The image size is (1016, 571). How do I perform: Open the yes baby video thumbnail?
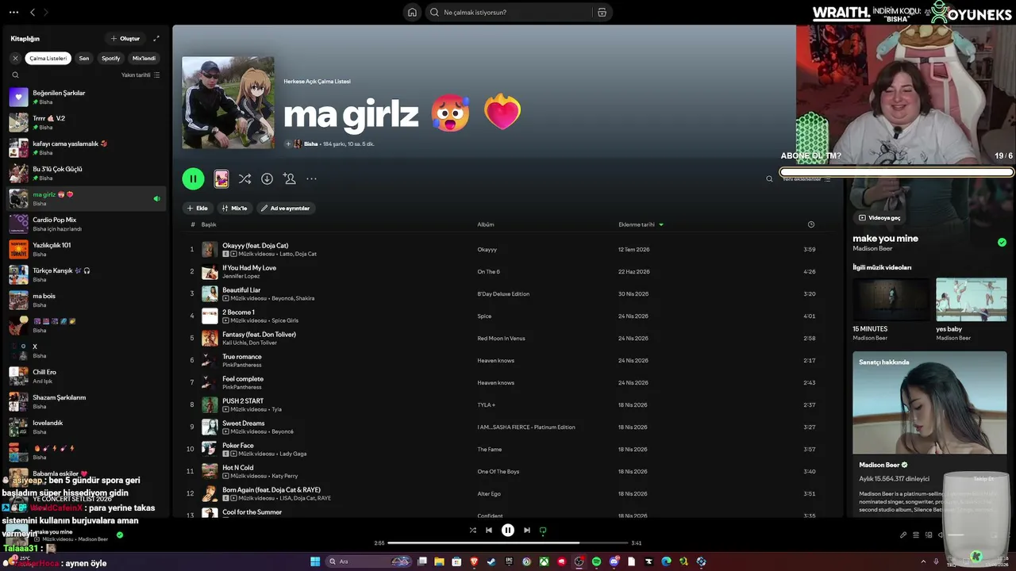point(972,299)
